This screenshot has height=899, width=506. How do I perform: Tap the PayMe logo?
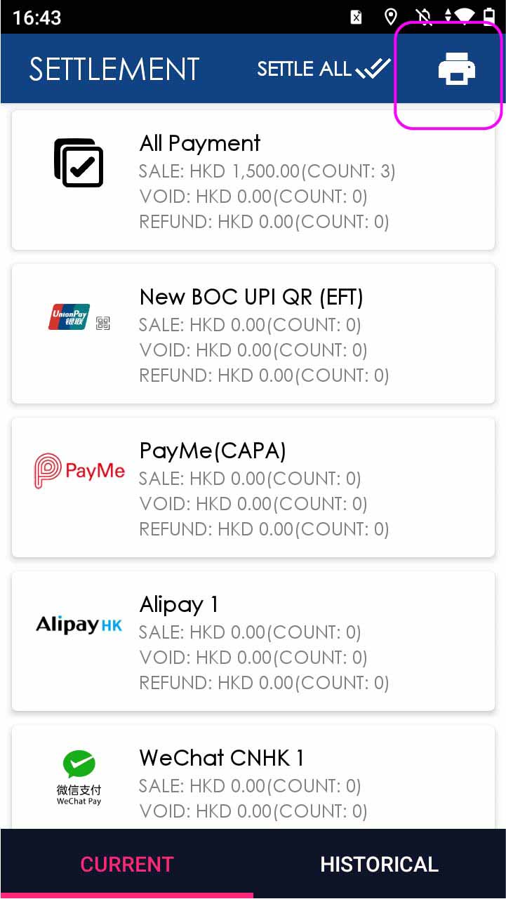click(79, 471)
